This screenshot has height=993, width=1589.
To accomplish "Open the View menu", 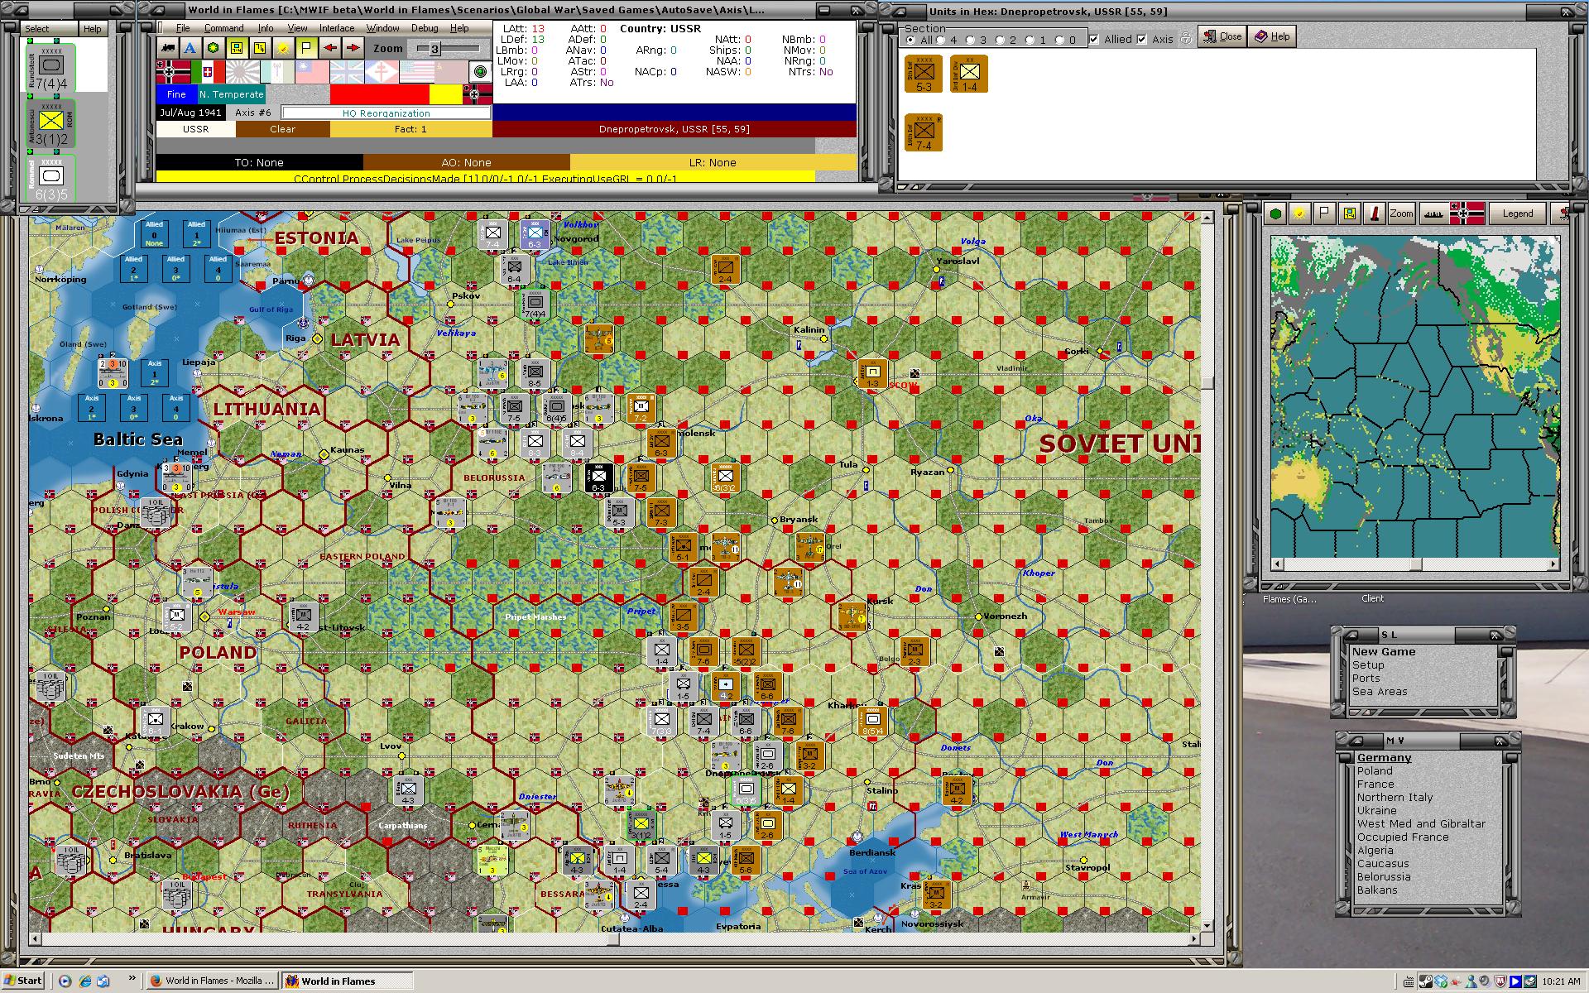I will (297, 28).
